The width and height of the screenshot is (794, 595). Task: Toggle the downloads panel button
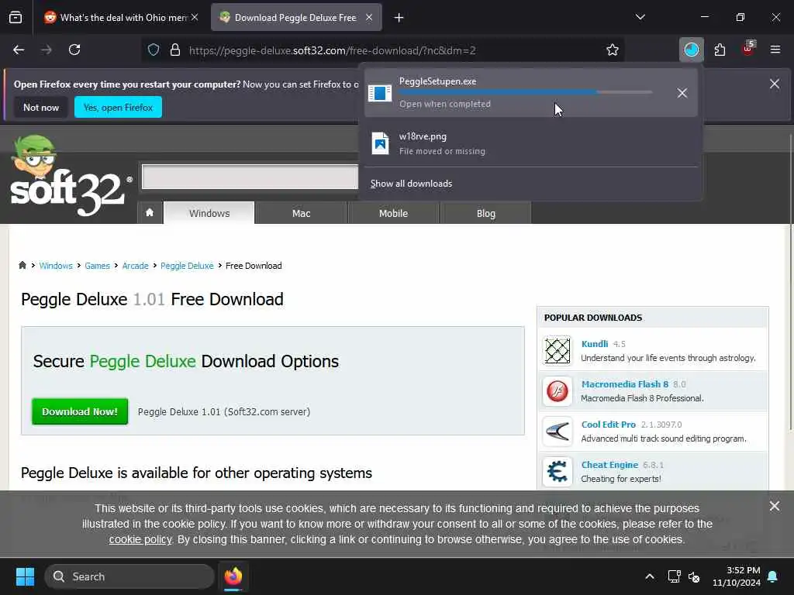[691, 50]
